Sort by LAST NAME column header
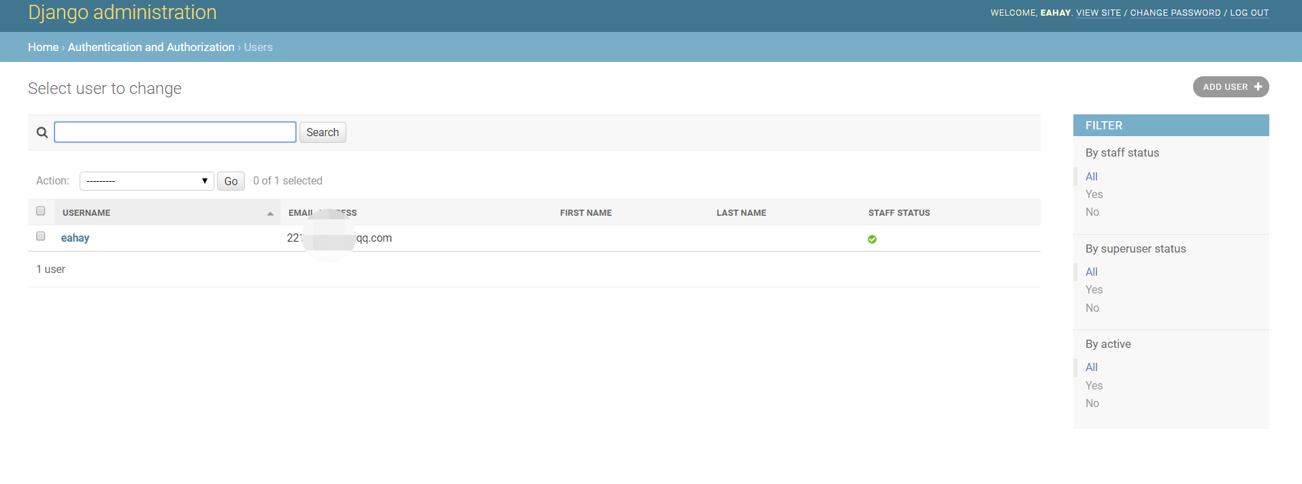 (741, 213)
